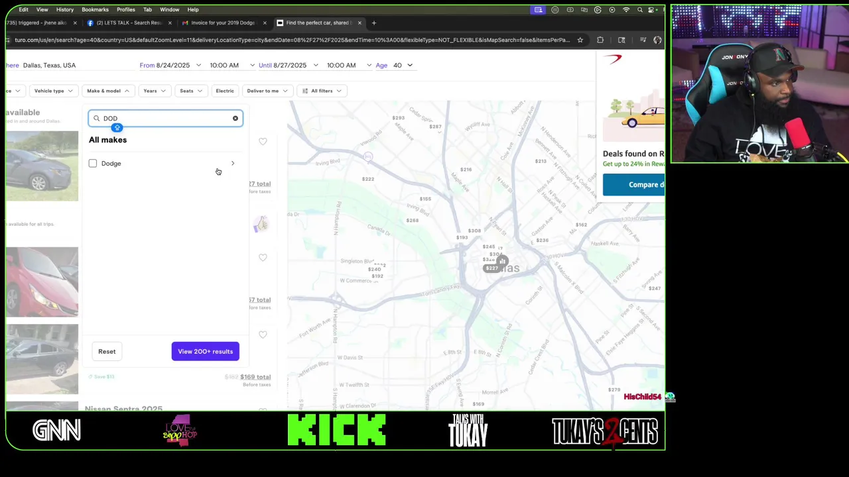Click the magnifier icon in make search box
Screen dimensions: 849x477
(96, 119)
